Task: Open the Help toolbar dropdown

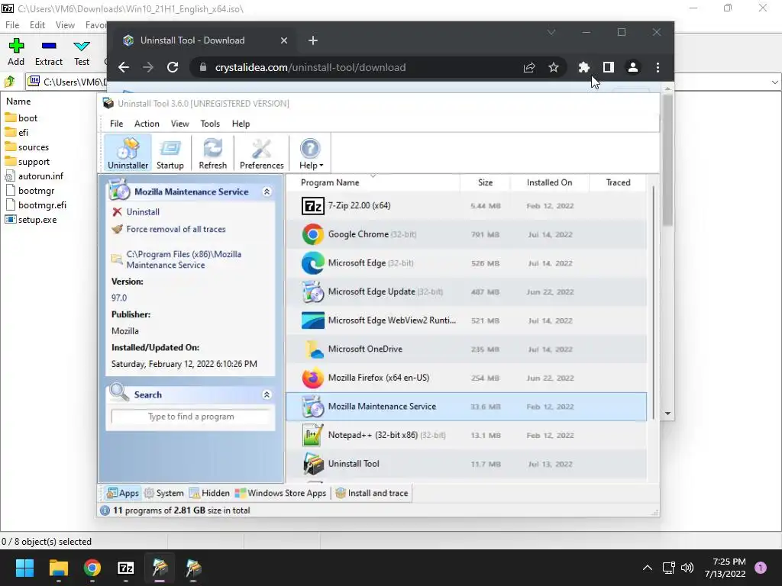Action: pos(311,153)
